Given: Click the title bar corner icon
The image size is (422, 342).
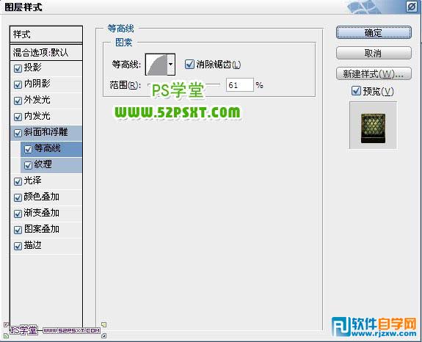Looking at the screenshot, I should [x=412, y=7].
